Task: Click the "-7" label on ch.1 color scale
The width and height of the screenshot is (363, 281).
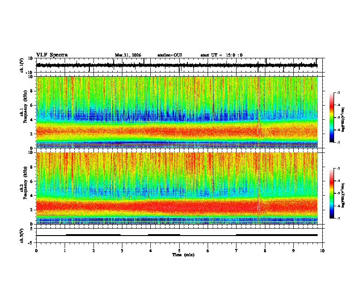Action: click(338, 142)
